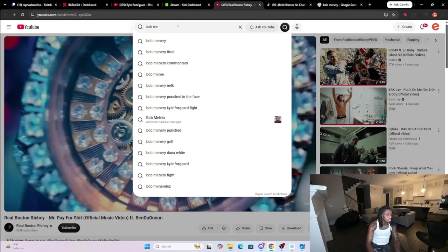Start voice search with the microphone

tap(297, 27)
